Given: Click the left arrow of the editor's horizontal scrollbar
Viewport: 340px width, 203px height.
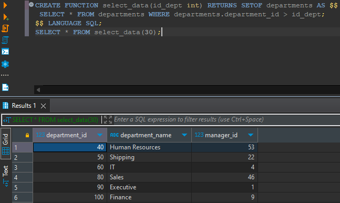Looking at the screenshot, I should [38, 90].
